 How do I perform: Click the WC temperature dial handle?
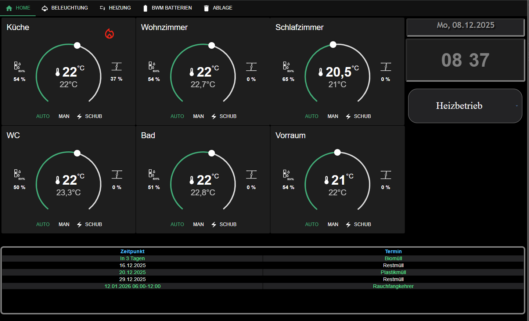point(77,153)
